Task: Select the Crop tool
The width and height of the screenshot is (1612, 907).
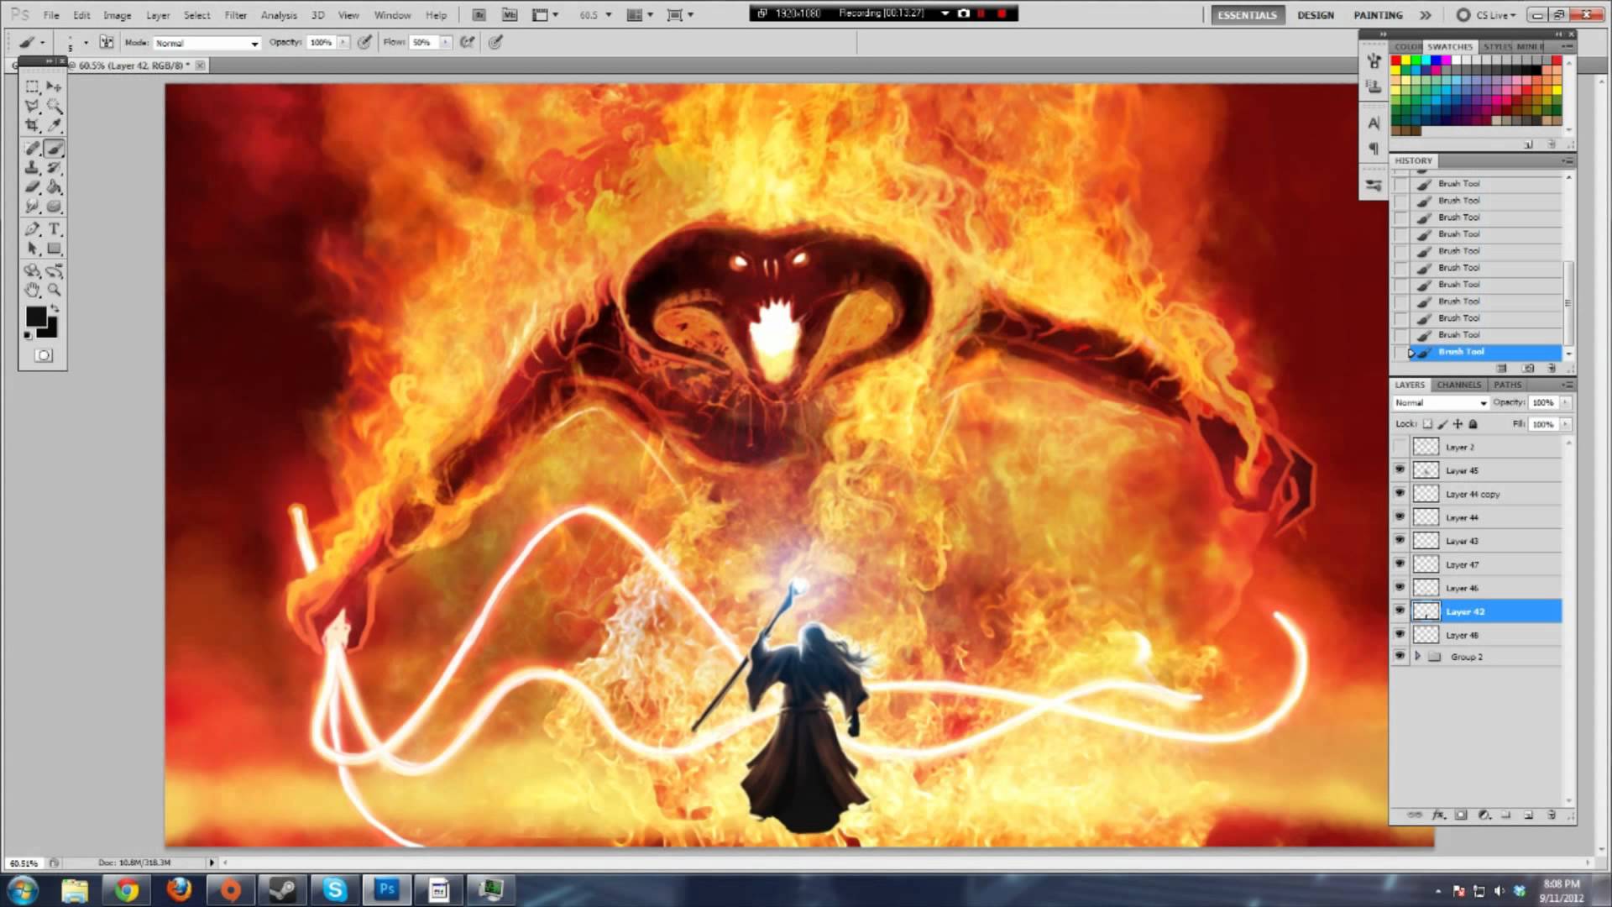Action: click(32, 123)
